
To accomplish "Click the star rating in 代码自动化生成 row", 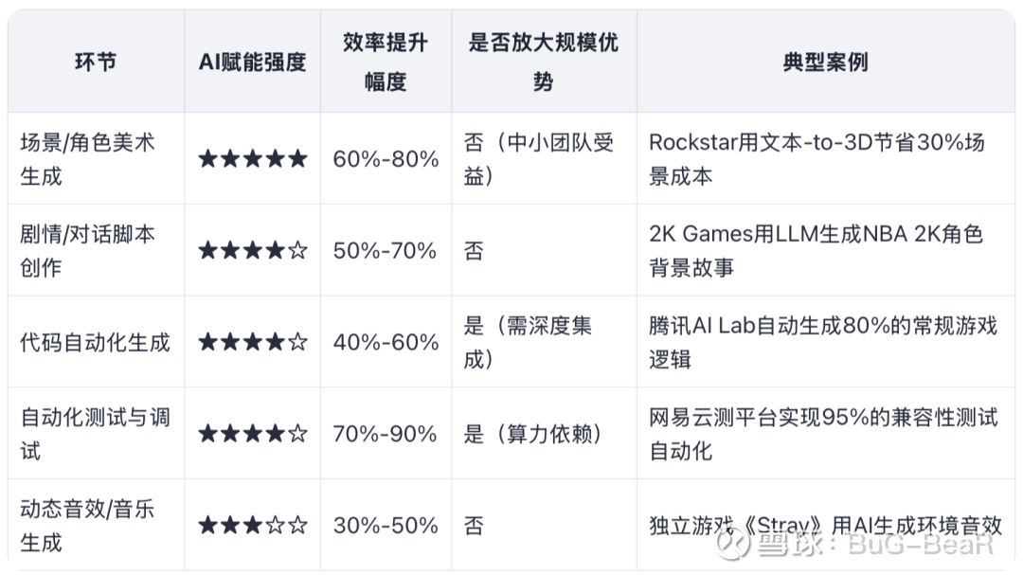I will [x=253, y=341].
